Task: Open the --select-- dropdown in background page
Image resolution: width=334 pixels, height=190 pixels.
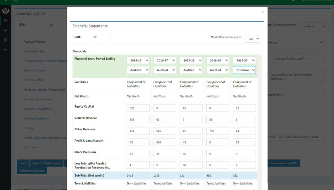Action: tap(313, 26)
